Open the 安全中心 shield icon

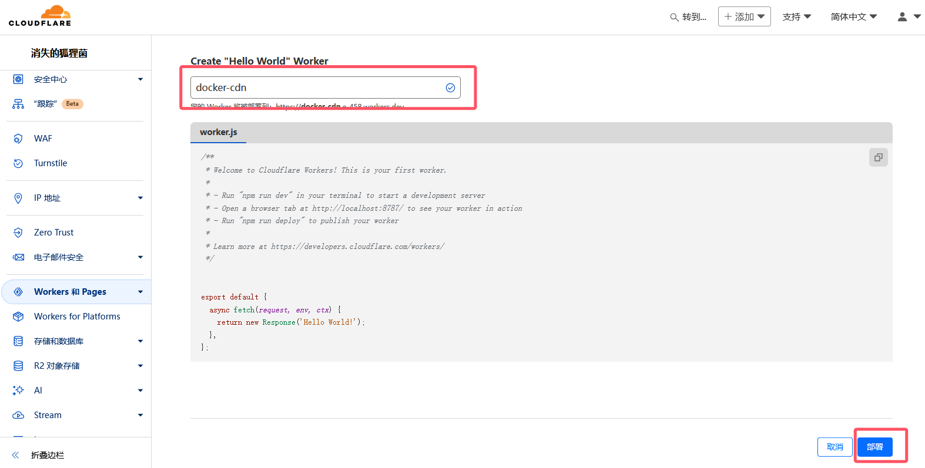pos(18,79)
